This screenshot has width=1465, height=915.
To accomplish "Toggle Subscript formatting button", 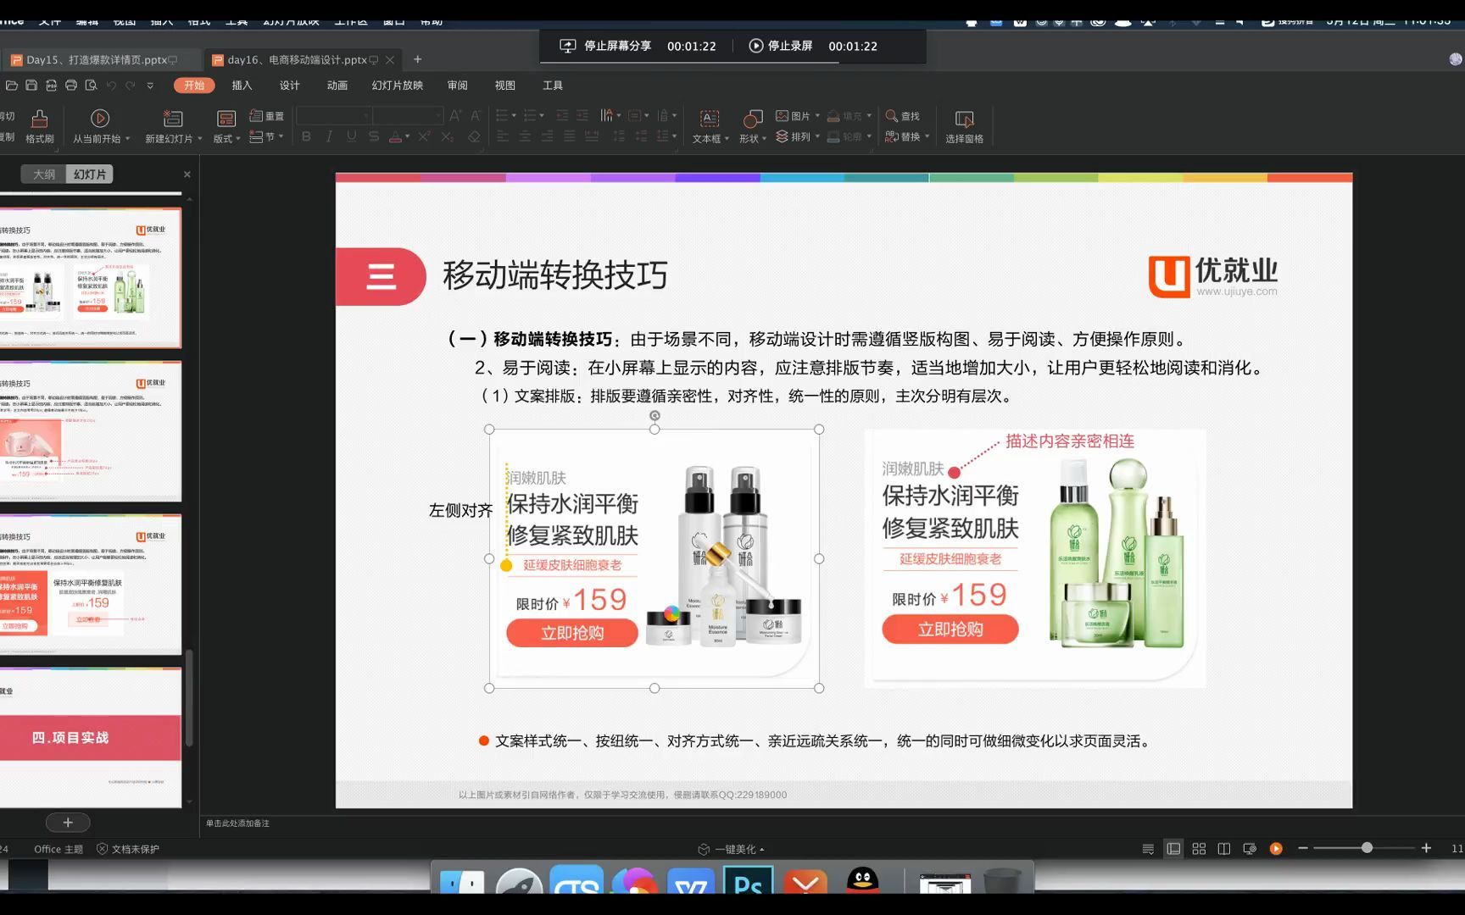I will 447,136.
